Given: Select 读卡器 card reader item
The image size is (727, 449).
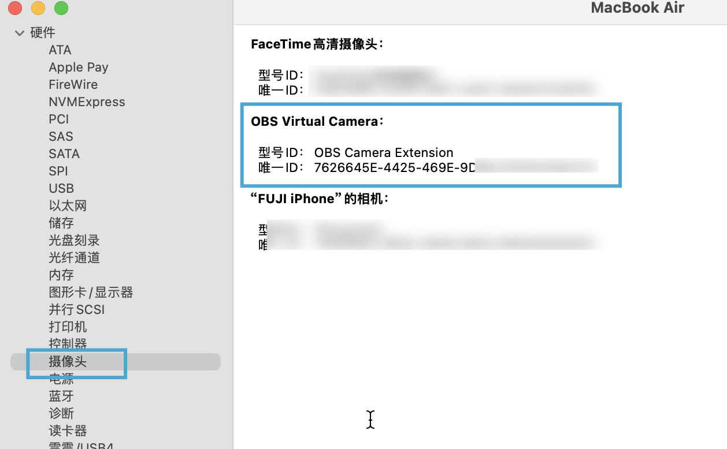Looking at the screenshot, I should (x=68, y=431).
